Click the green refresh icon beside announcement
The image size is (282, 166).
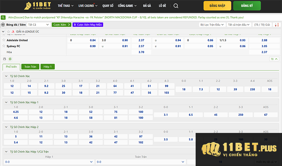[x=3, y=17]
